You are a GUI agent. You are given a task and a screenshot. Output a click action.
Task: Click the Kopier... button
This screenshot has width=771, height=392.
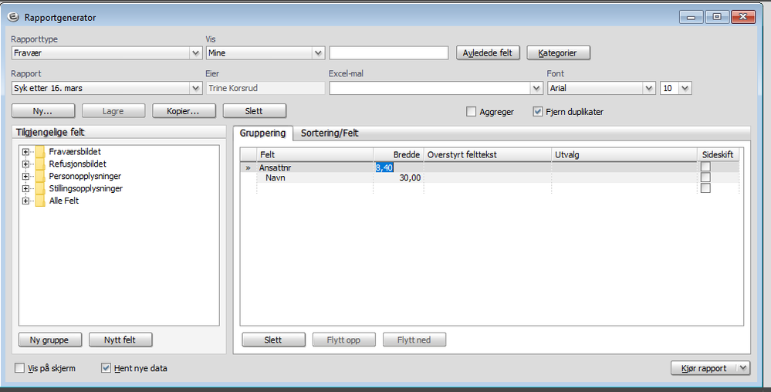(x=184, y=111)
